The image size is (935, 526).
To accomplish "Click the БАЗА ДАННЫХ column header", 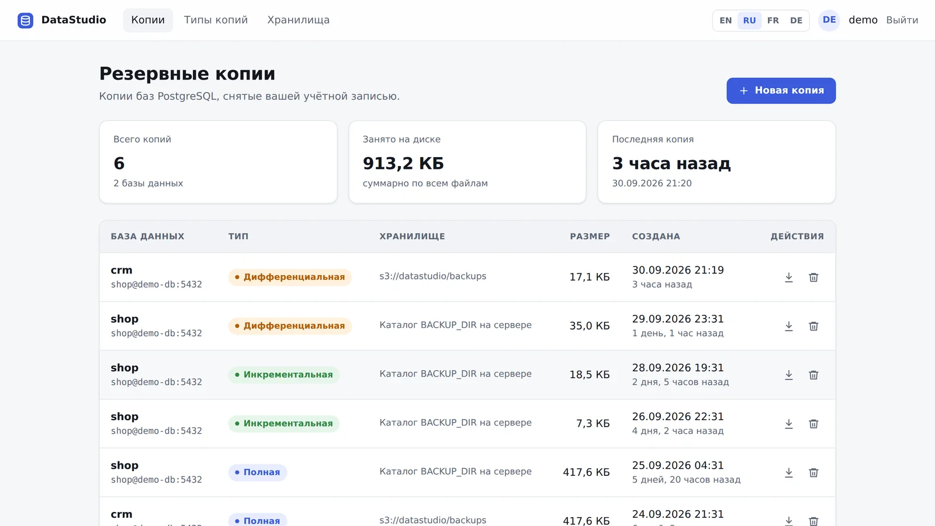I will [x=148, y=236].
